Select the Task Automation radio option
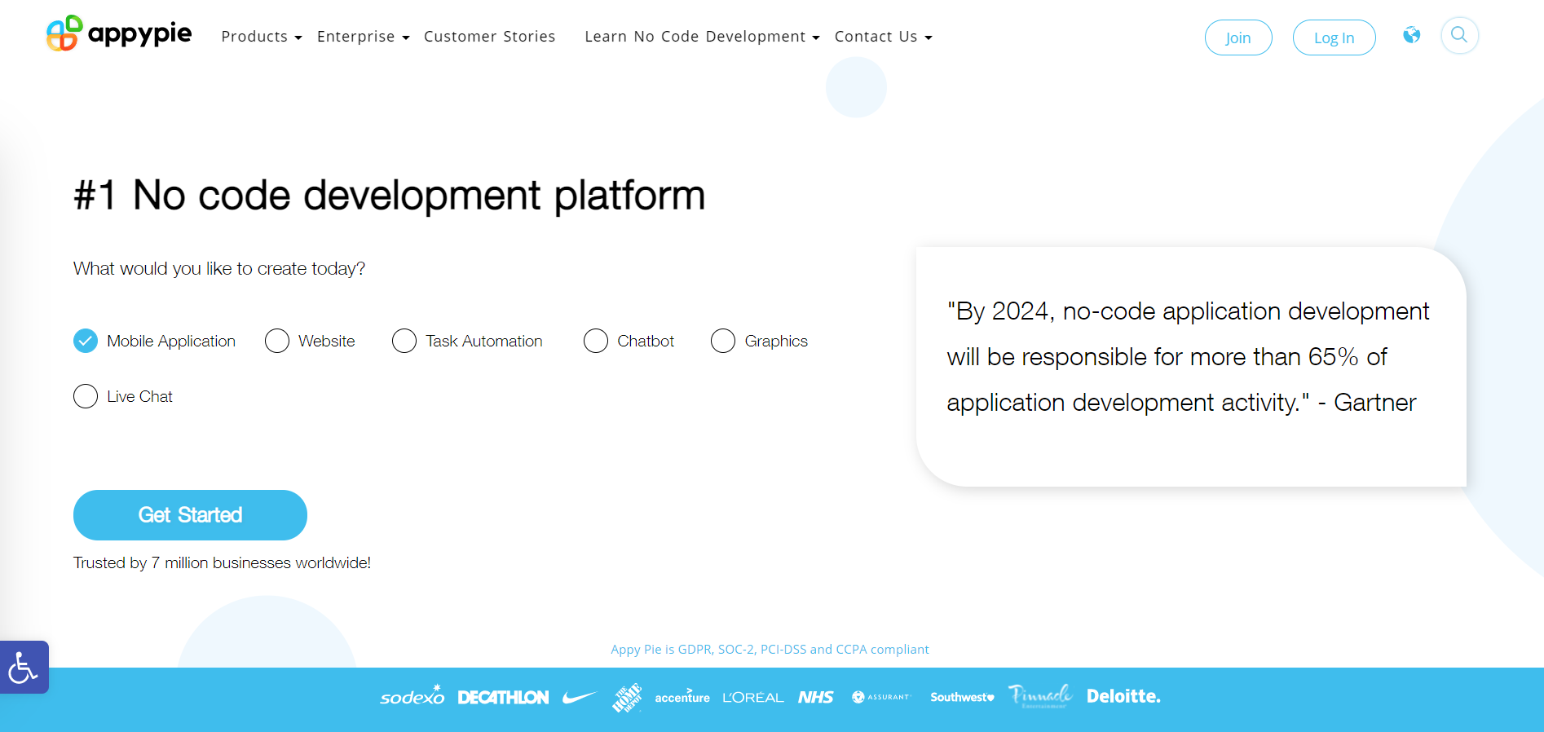The image size is (1544, 732). [404, 341]
